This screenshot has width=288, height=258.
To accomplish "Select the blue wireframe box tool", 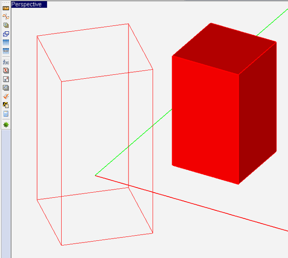I will pos(6,34).
